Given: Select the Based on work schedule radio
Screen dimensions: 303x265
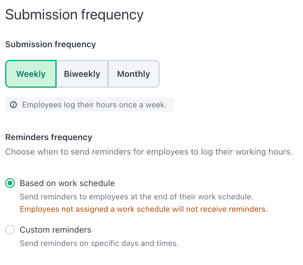Looking at the screenshot, I should click(x=10, y=183).
